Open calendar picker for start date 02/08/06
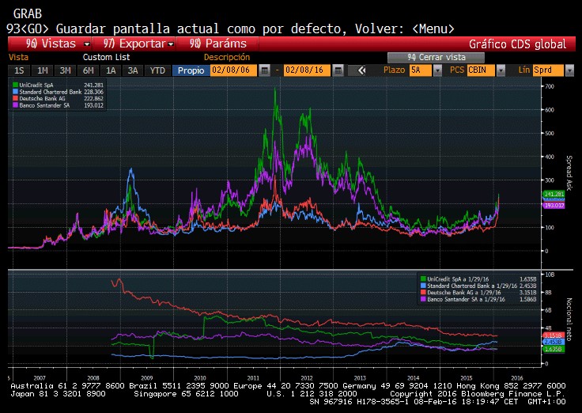 [265, 70]
